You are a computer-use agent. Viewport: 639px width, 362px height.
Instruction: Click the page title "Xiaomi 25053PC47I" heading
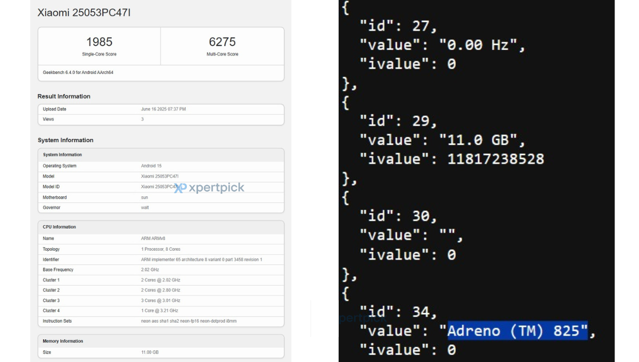84,12
